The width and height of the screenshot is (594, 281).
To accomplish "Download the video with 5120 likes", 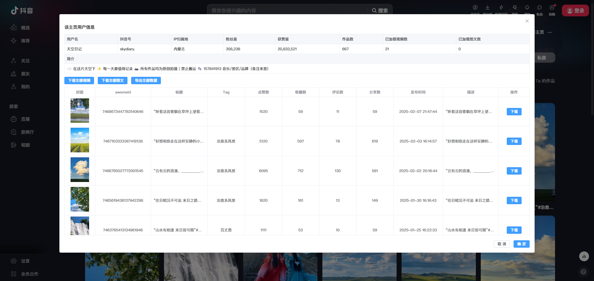I will tap(514, 141).
